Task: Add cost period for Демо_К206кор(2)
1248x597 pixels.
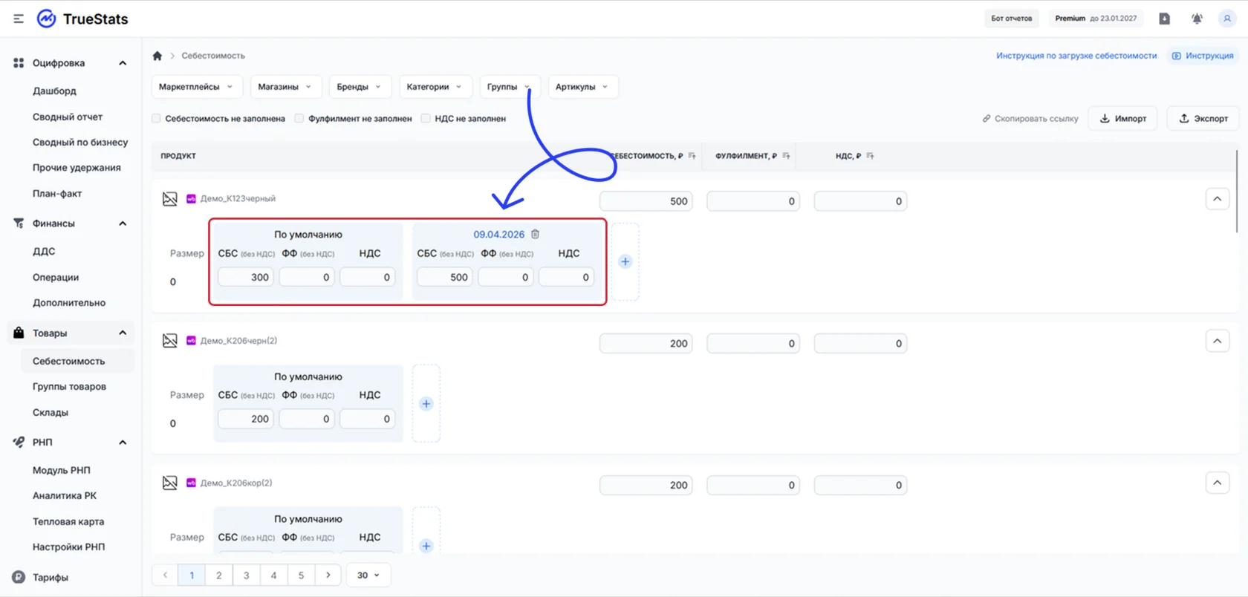Action: coord(426,546)
